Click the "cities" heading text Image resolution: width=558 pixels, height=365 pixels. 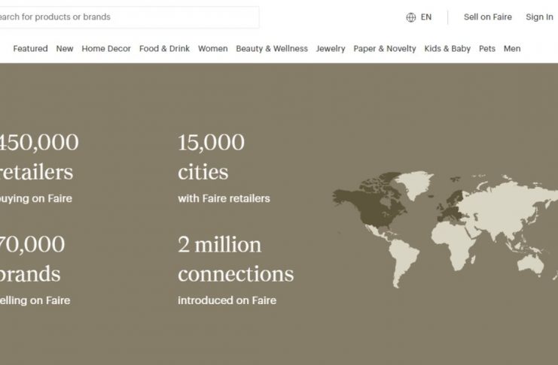[x=203, y=172]
